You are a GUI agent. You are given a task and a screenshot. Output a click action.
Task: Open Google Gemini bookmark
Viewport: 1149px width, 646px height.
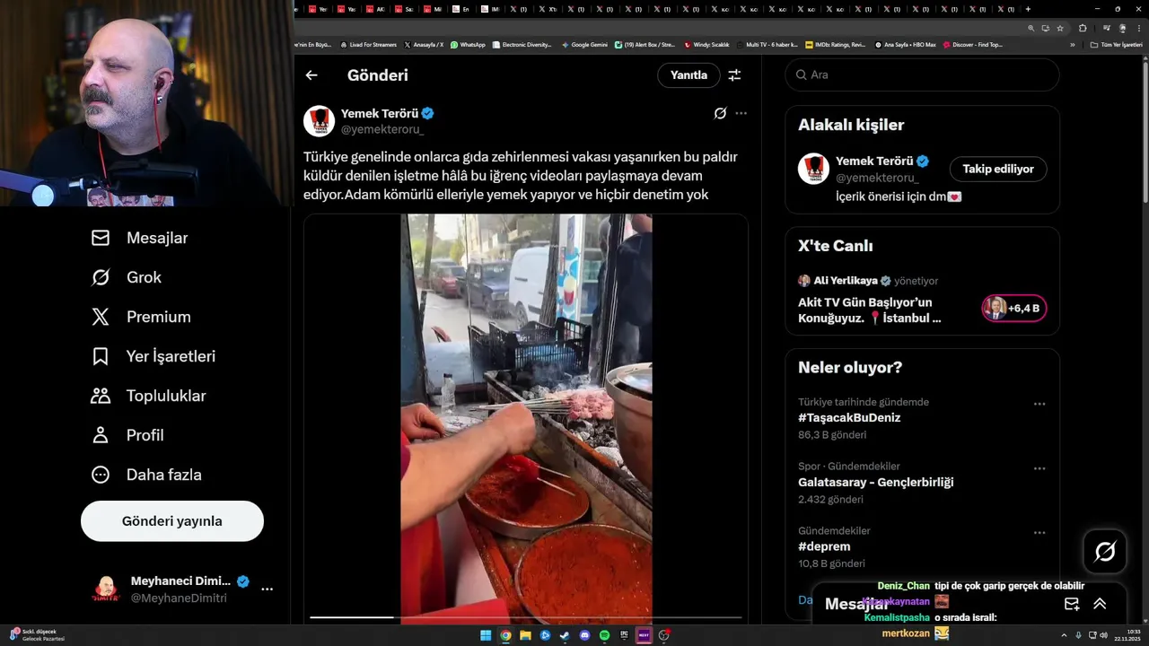pos(583,44)
